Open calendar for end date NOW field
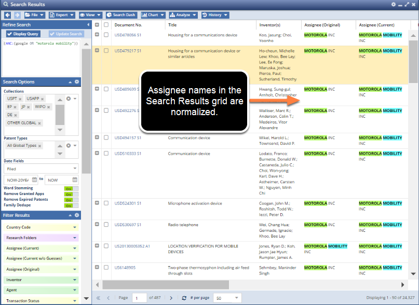Screen dimensions: 419x305 [x=75, y=179]
